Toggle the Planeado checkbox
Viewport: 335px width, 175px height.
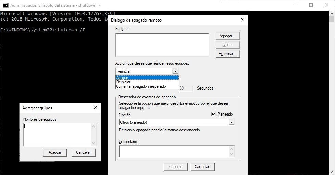point(214,114)
